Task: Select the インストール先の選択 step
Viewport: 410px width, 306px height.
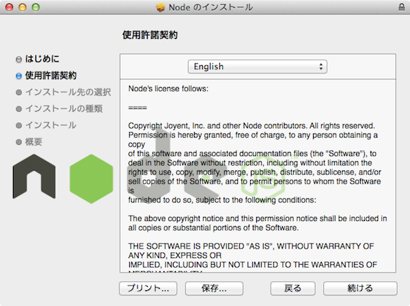Action: 68,92
